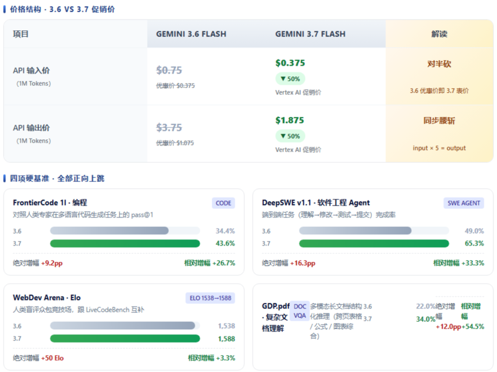This screenshot has width=497, height=372.
Task: Click the FrontierCode 1I · 编程 title
Action: [x=50, y=203]
